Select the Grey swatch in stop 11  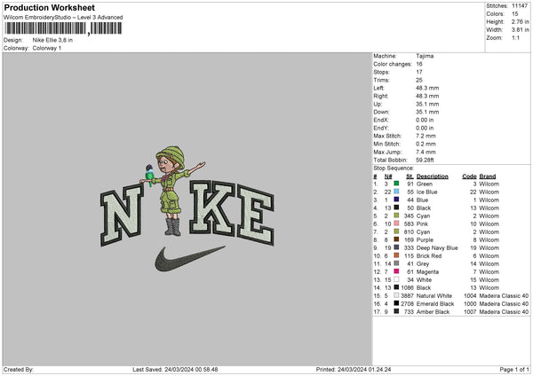[396, 263]
